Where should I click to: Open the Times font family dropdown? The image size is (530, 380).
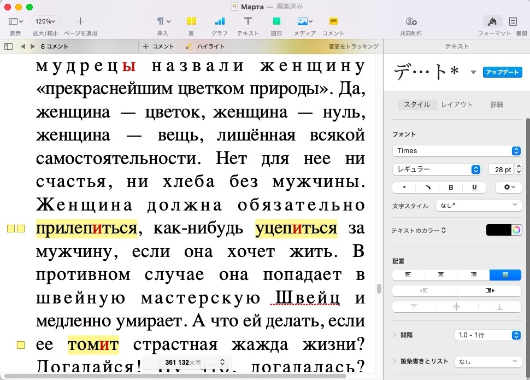tap(456, 151)
